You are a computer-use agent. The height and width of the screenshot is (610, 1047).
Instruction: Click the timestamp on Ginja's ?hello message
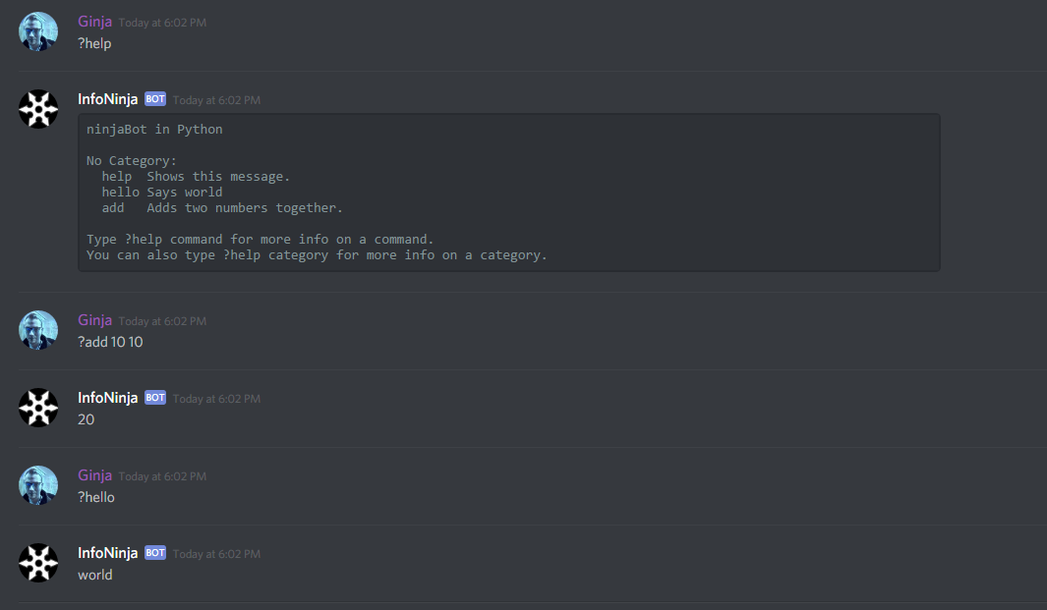pos(162,476)
